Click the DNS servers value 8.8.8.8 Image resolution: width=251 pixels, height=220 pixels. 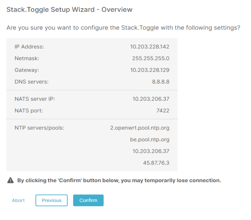tap(161, 82)
